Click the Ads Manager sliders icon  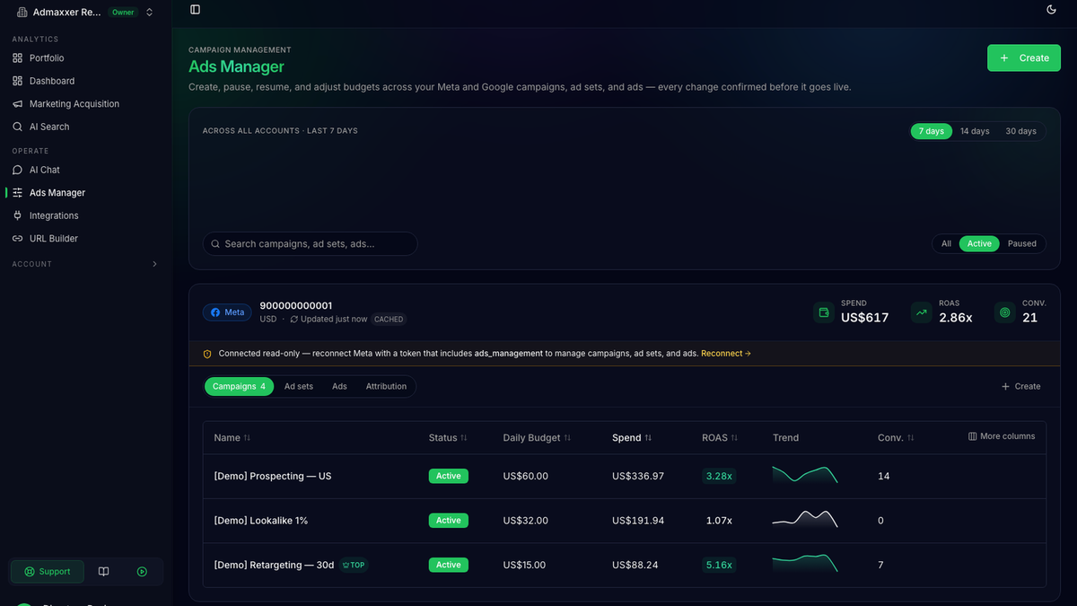[x=18, y=192]
